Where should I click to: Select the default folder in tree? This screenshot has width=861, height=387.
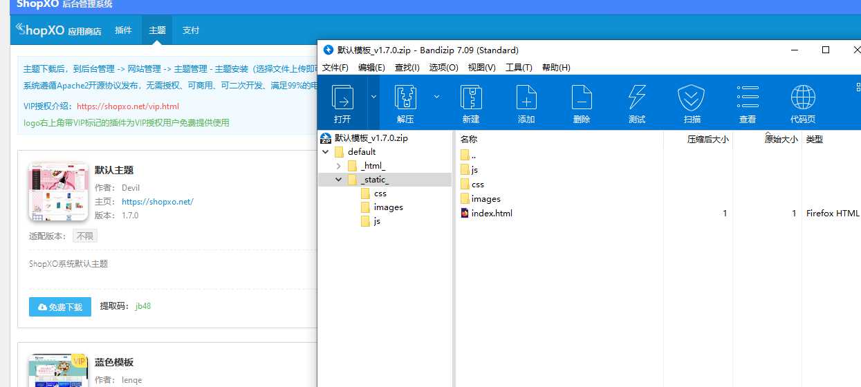point(362,152)
